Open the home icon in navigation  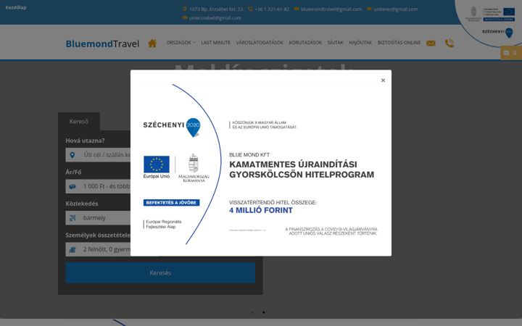click(152, 43)
